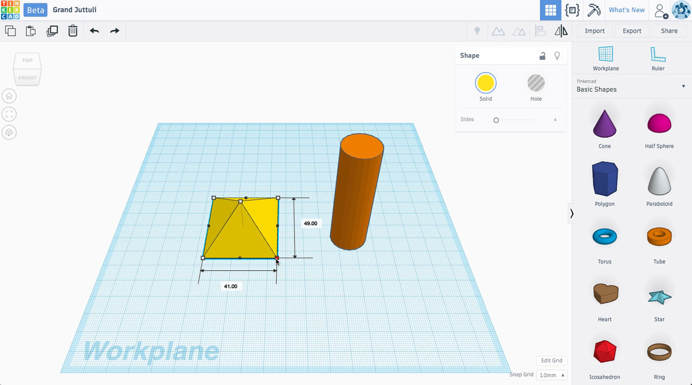Open the Basic Shapes category dropdown
Screen dimensions: 692x385
[683, 86]
